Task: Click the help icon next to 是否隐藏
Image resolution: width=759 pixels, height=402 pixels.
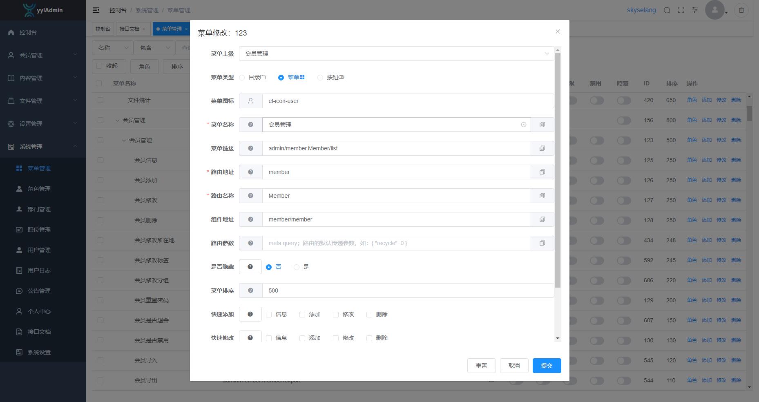Action: (250, 267)
